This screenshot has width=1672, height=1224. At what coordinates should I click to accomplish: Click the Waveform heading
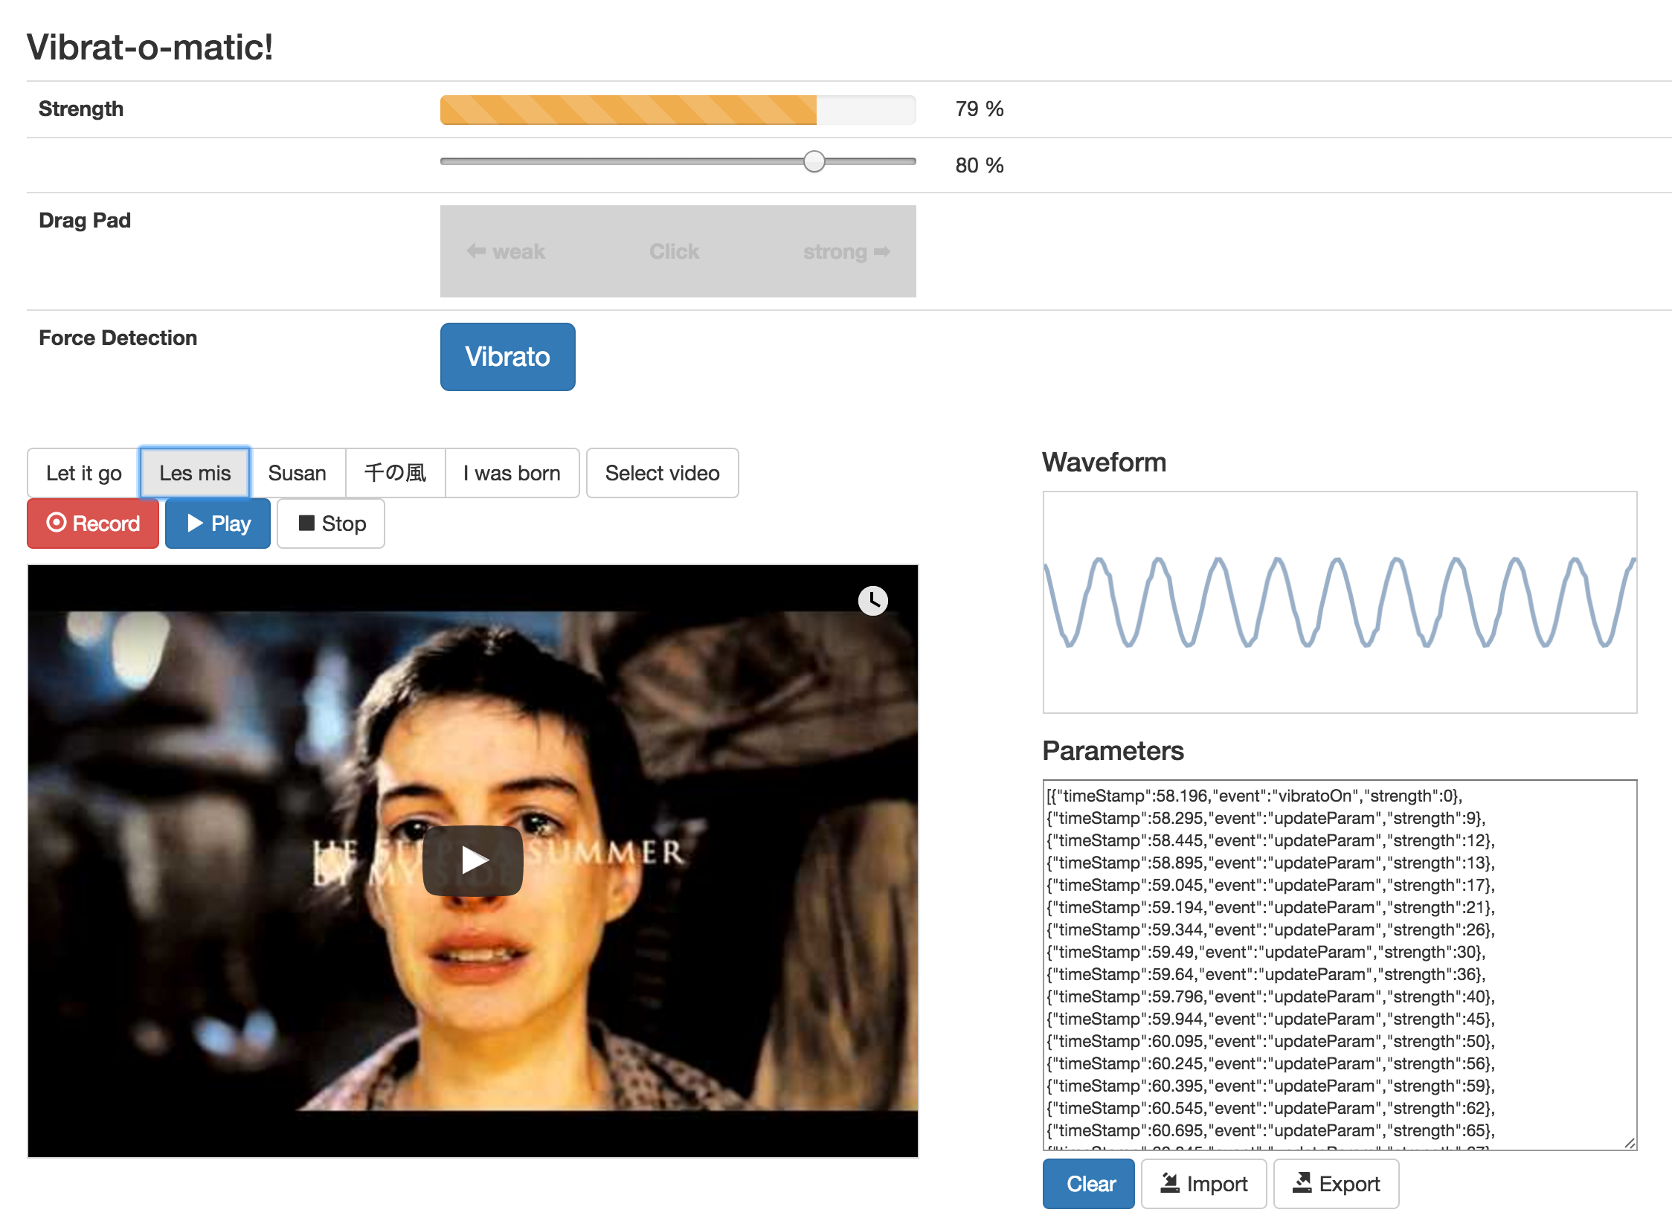(x=1105, y=462)
